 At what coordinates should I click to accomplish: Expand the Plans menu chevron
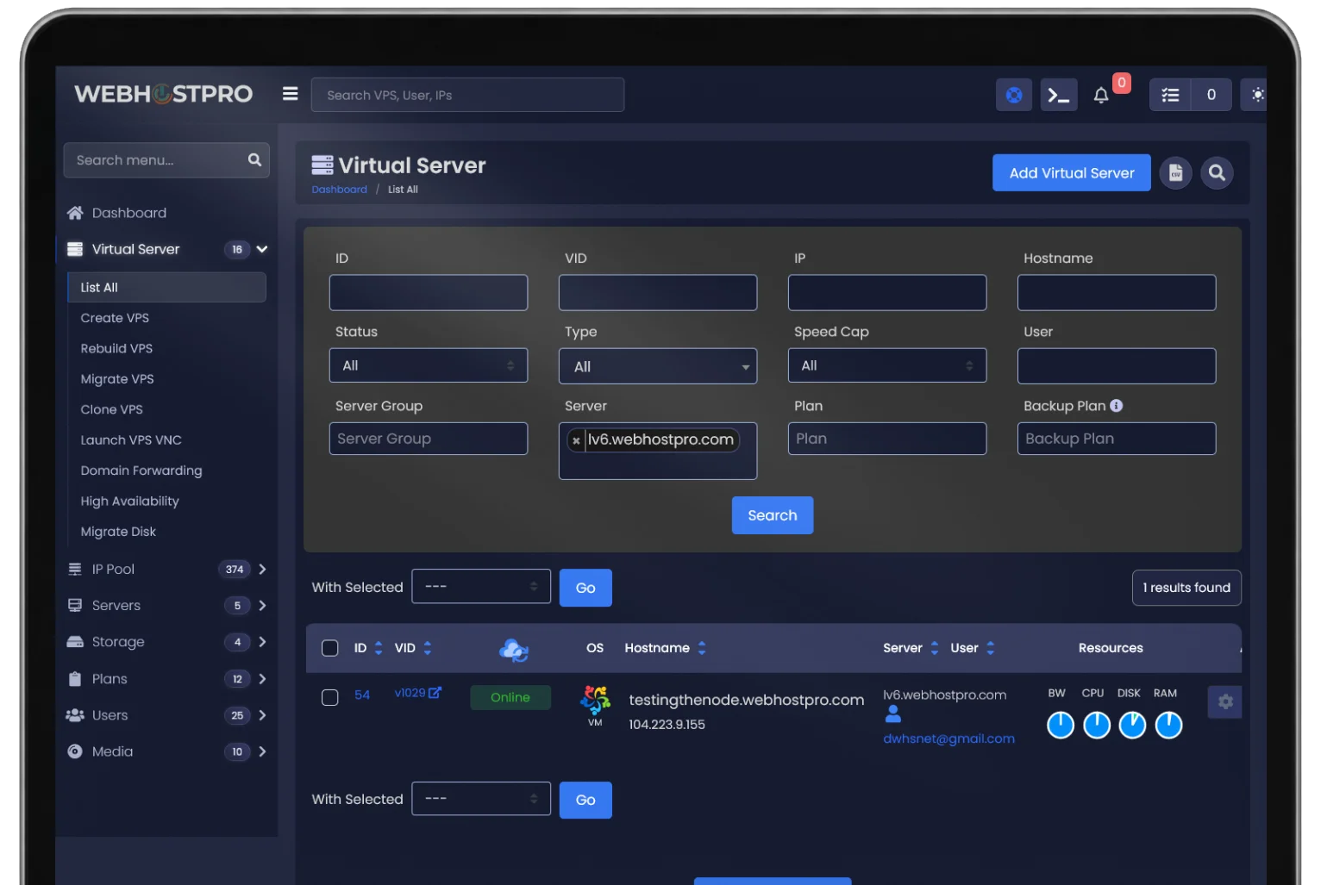point(262,678)
